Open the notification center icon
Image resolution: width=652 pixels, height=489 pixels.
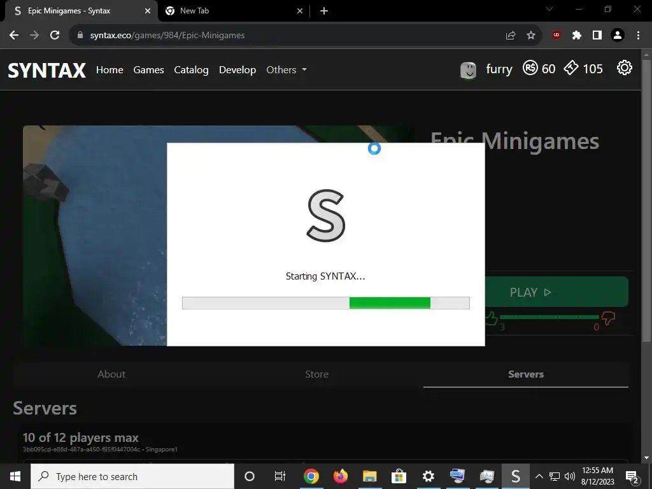click(632, 476)
